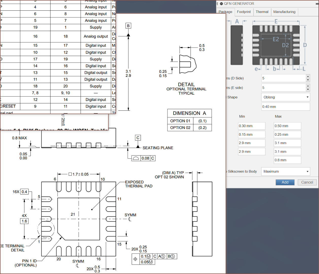The height and width of the screenshot is (274, 319).
Task: Decrement the E side pin count
Action: point(308,90)
